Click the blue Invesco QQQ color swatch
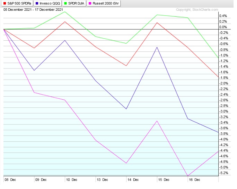Screen dimensions: 237x189 pyautogui.click(x=37, y=3)
